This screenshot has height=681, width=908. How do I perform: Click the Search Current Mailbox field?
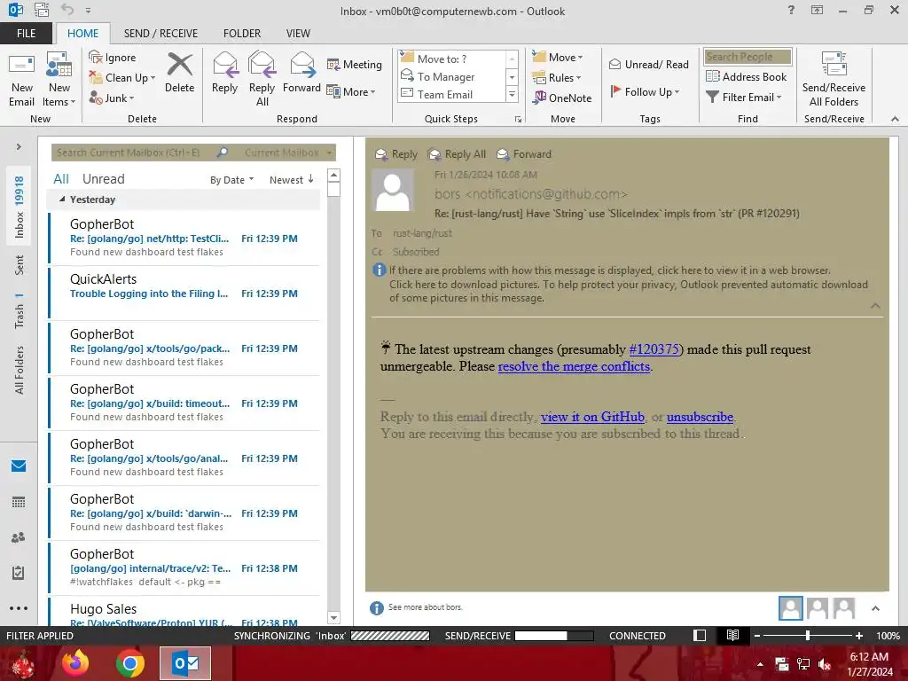133,153
